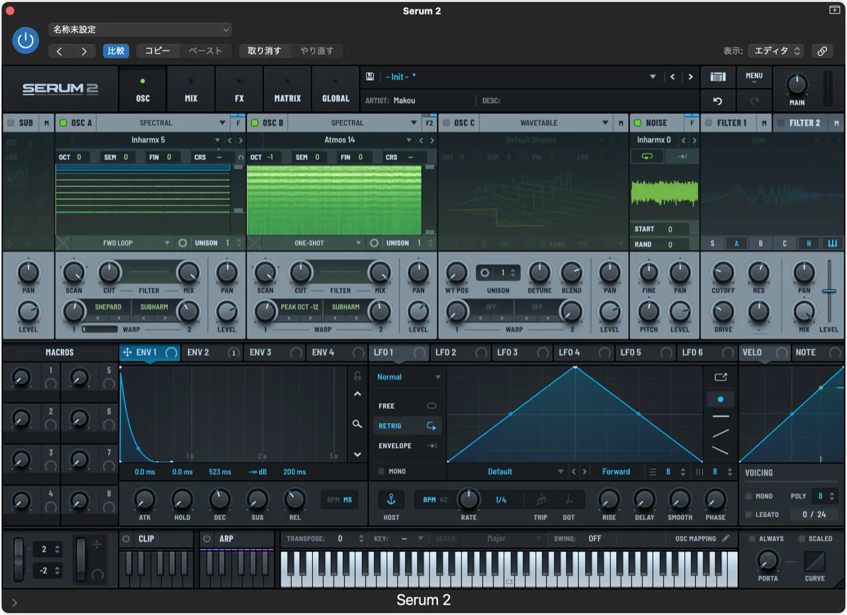Click the 比較 compare button

(116, 51)
